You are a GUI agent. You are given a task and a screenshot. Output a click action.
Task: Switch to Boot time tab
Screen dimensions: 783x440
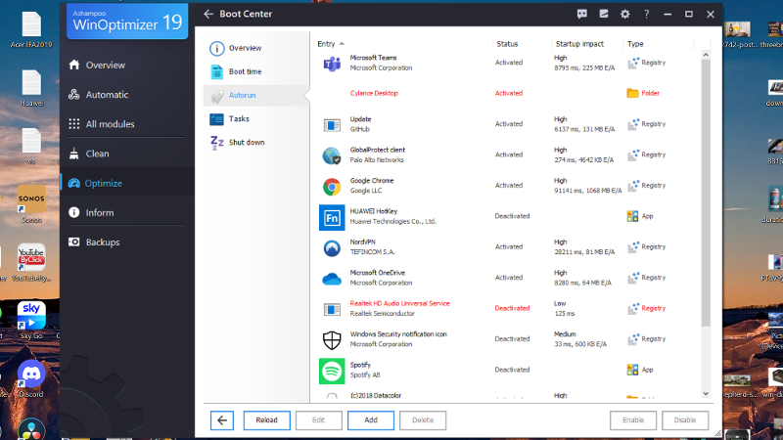245,71
